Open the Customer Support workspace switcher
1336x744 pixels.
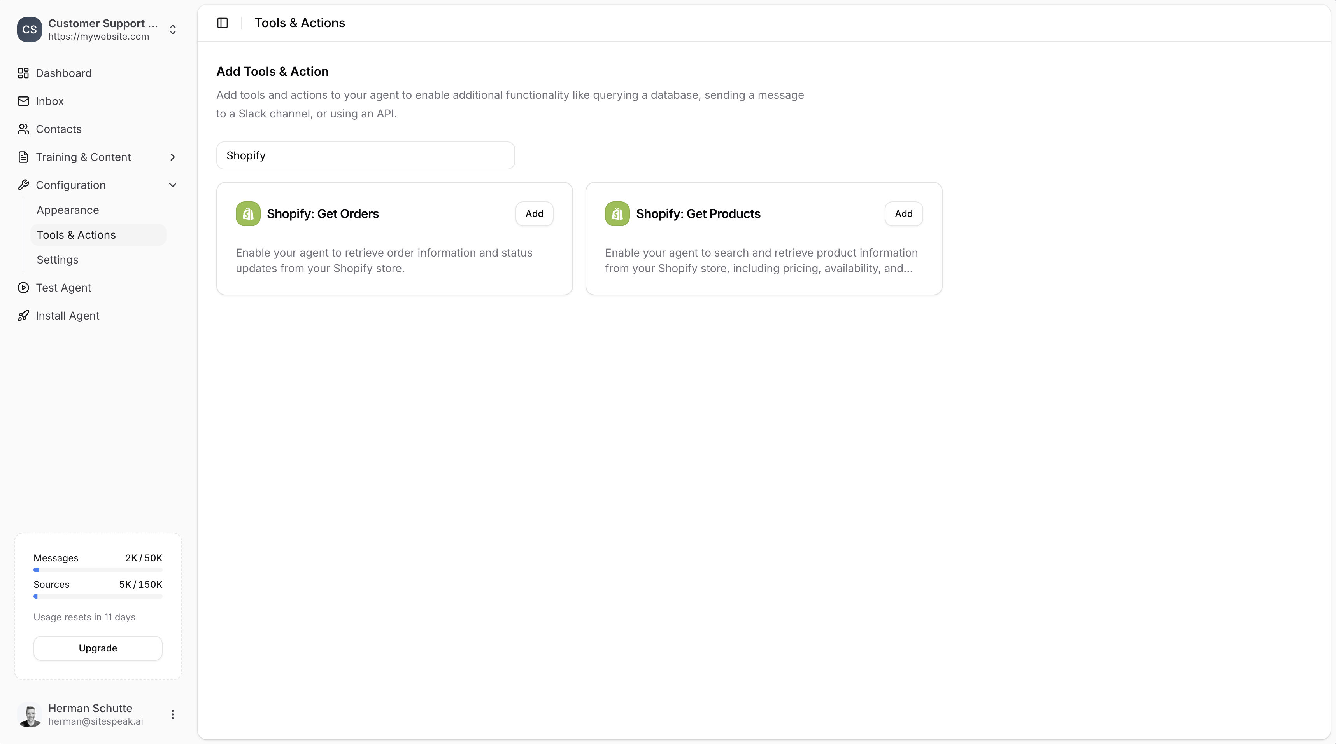[x=173, y=30]
